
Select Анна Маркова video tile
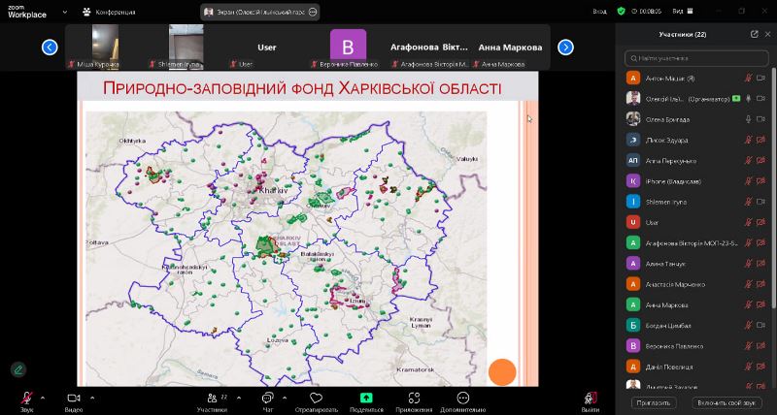coord(510,47)
